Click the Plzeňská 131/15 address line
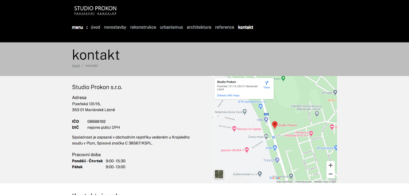 pyautogui.click(x=86, y=104)
